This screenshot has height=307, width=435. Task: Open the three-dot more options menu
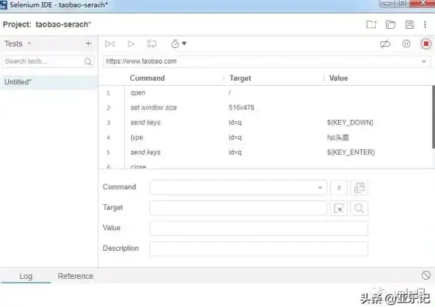[425, 24]
